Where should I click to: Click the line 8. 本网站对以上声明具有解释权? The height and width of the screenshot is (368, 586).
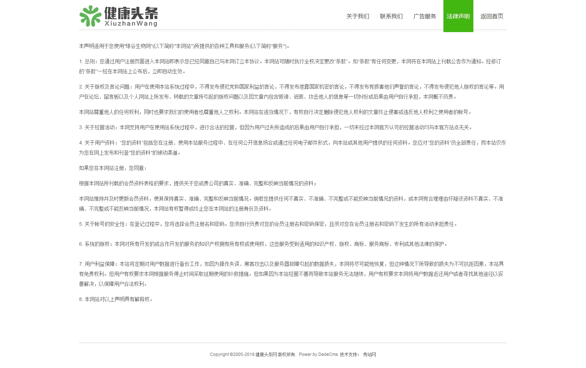coord(117,299)
